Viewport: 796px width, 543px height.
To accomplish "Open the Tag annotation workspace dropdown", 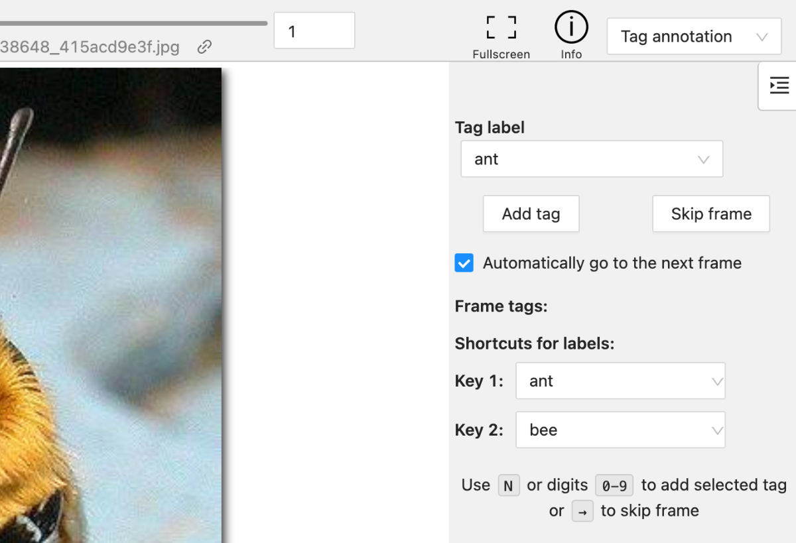I will 694,36.
